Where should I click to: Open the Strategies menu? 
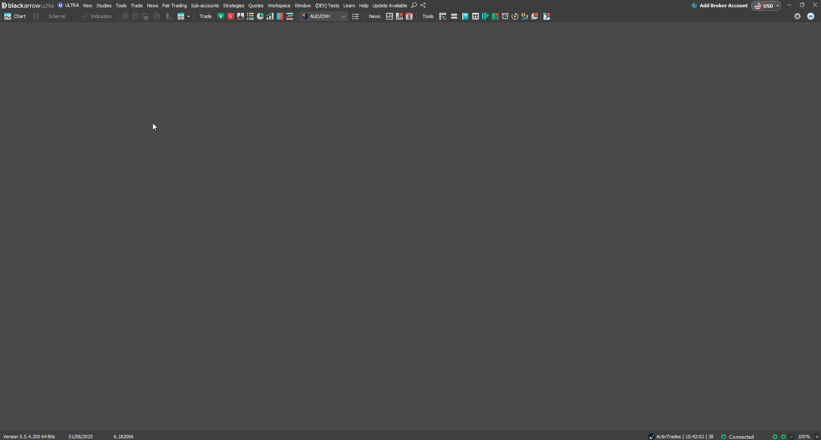coord(233,6)
